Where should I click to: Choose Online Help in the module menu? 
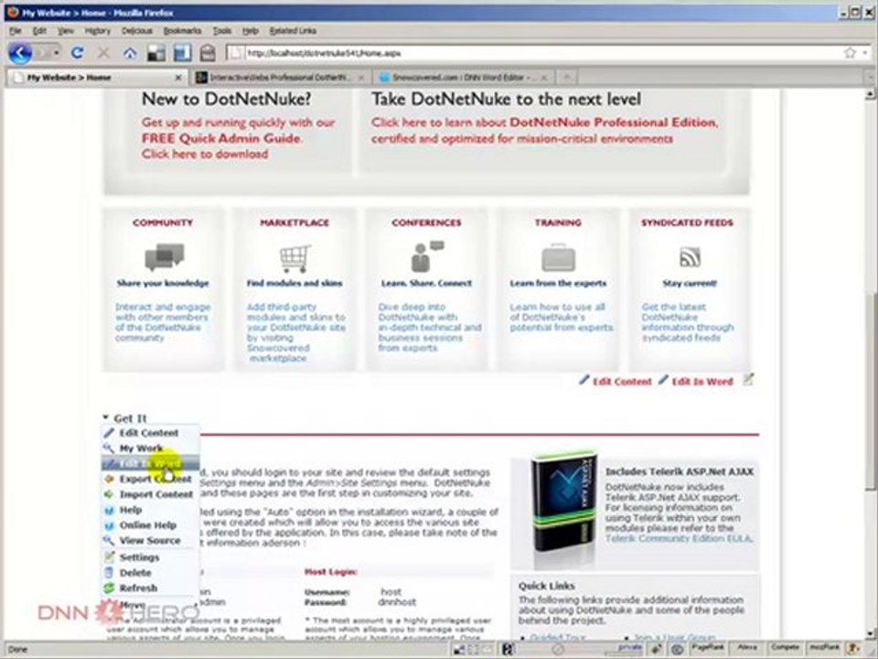150,525
